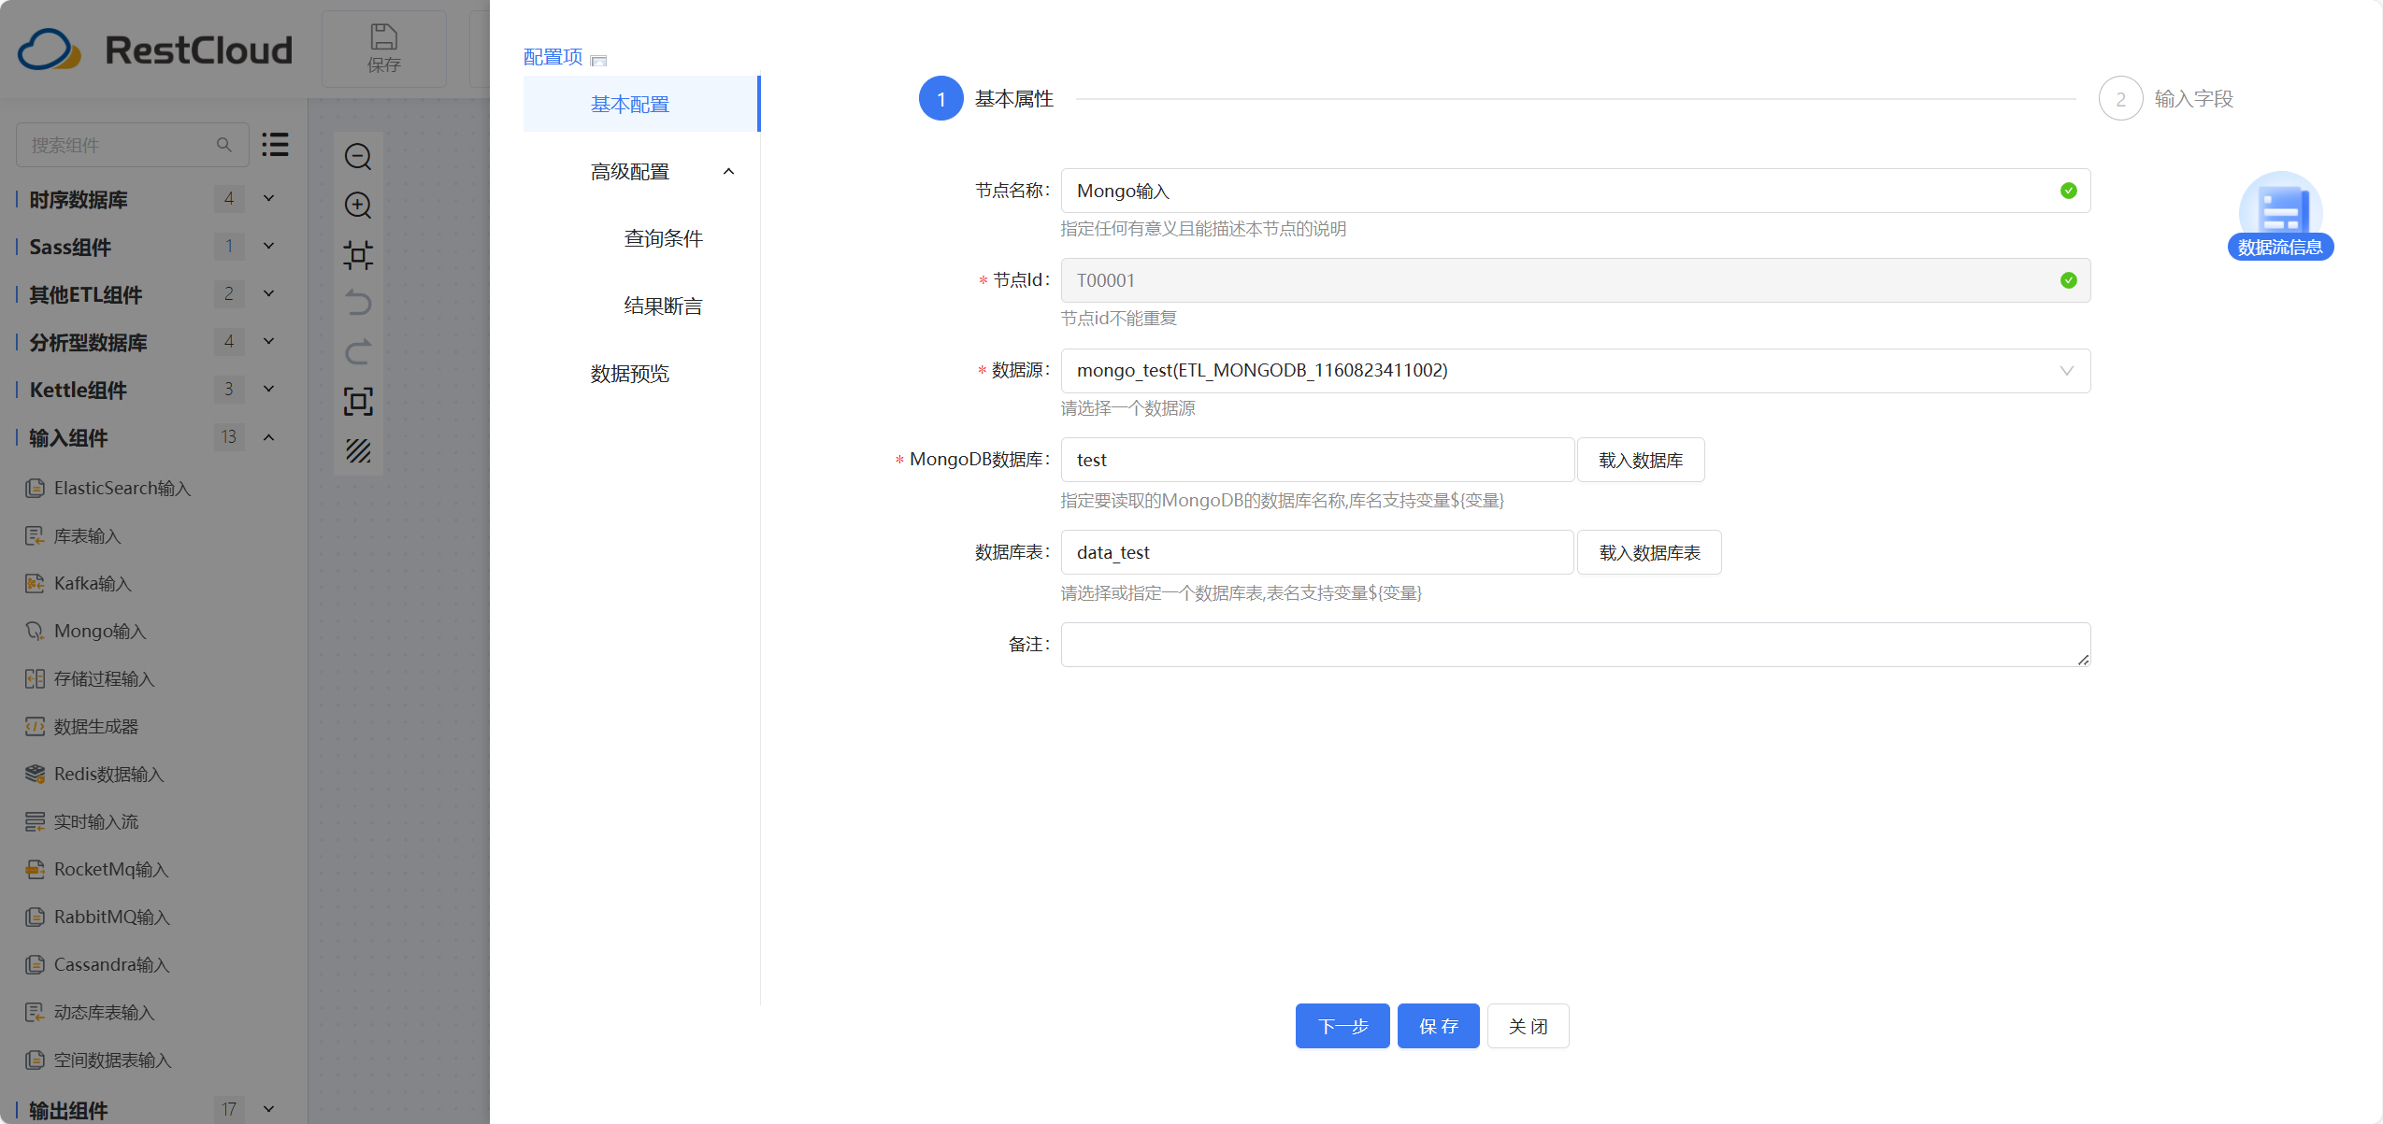The image size is (2383, 1124).
Task: Click the zoom out magnifier icon
Action: [358, 157]
